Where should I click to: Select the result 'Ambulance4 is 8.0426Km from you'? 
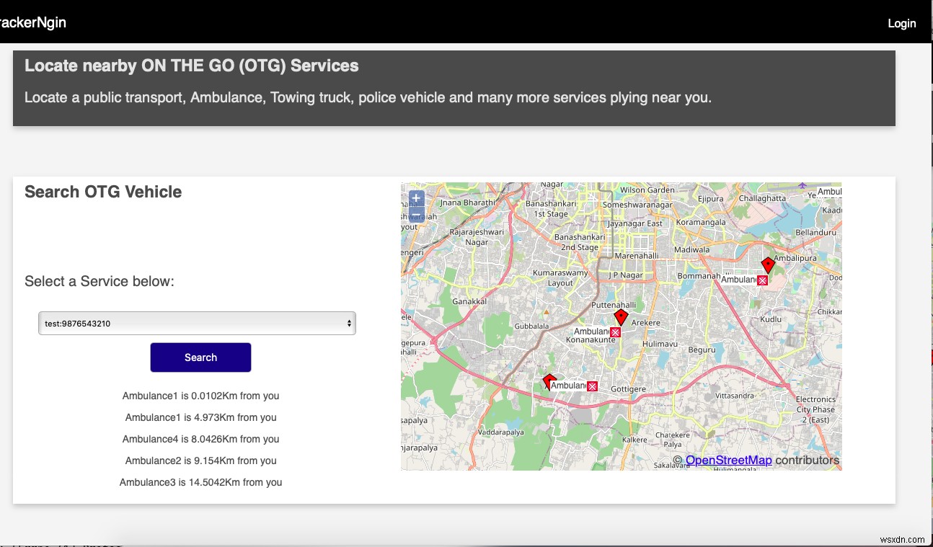(x=200, y=439)
